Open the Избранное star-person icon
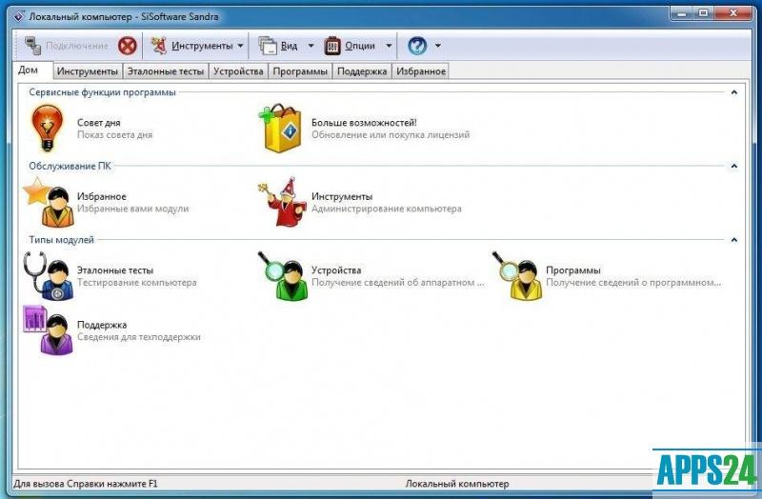Screen dimensions: 762x499 (50, 202)
